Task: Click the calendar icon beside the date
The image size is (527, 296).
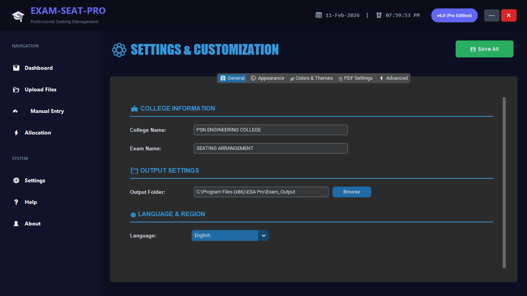Action: [319, 15]
